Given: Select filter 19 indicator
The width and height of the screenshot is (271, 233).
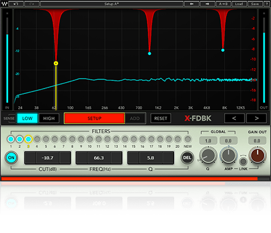Looking at the screenshot, I should pos(169,139).
